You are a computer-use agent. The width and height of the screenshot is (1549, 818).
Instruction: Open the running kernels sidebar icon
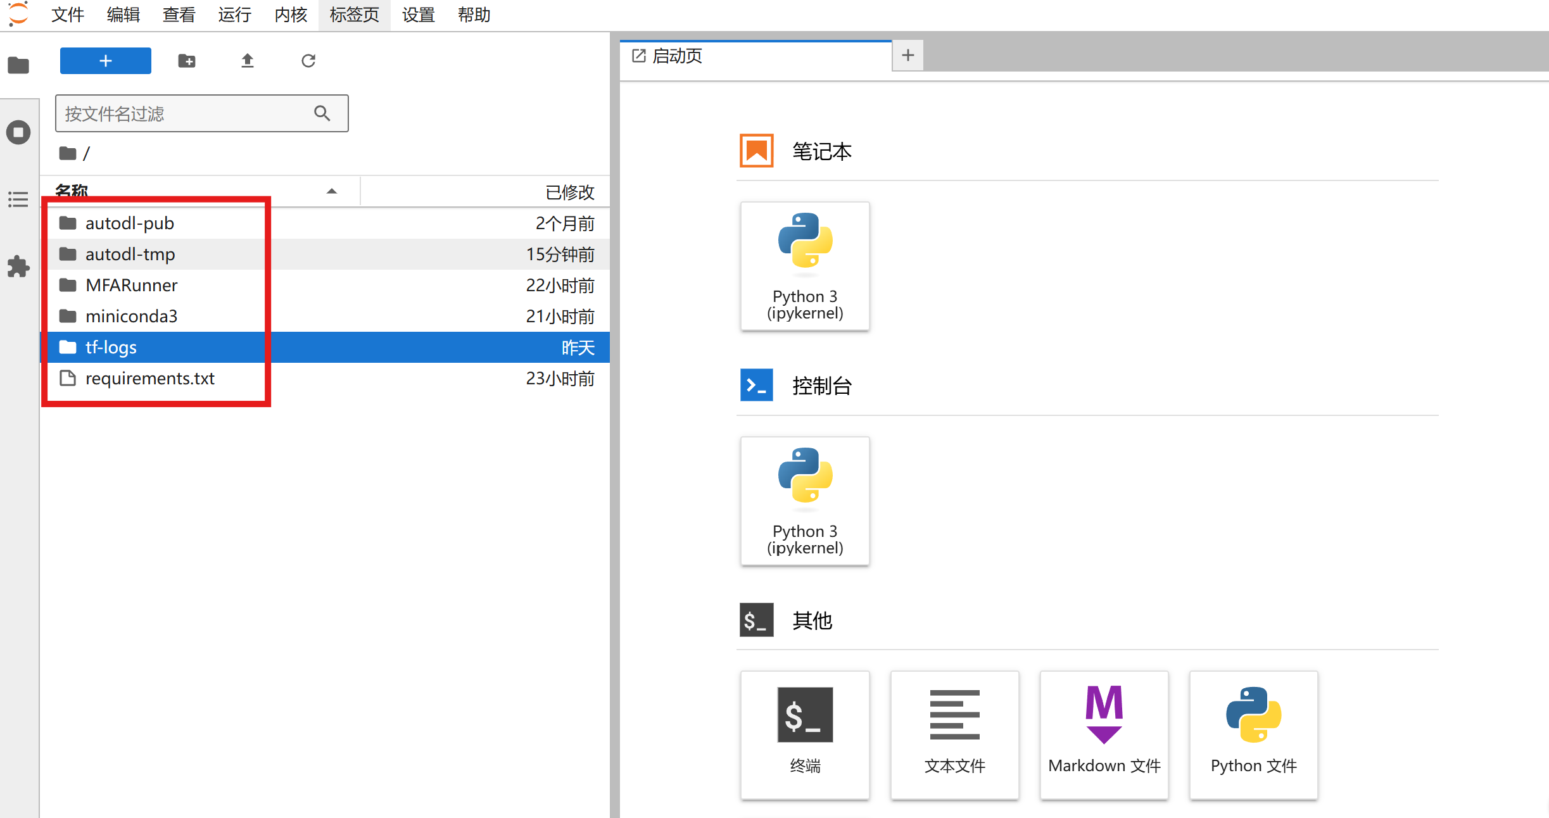[x=18, y=132]
